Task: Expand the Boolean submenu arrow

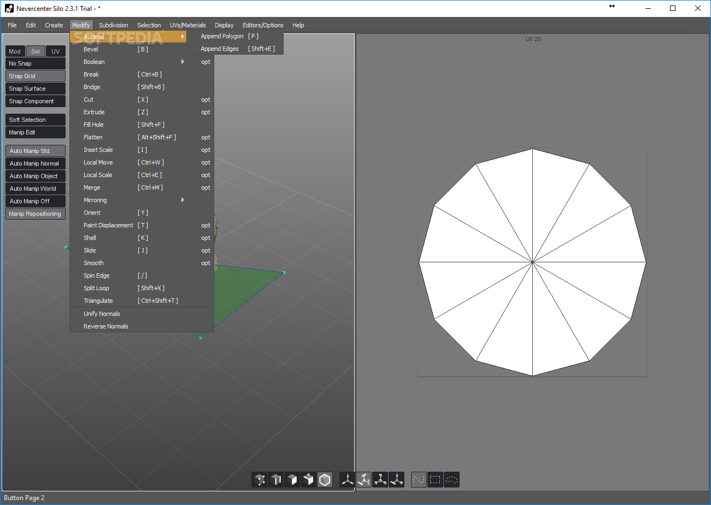Action: [x=183, y=62]
